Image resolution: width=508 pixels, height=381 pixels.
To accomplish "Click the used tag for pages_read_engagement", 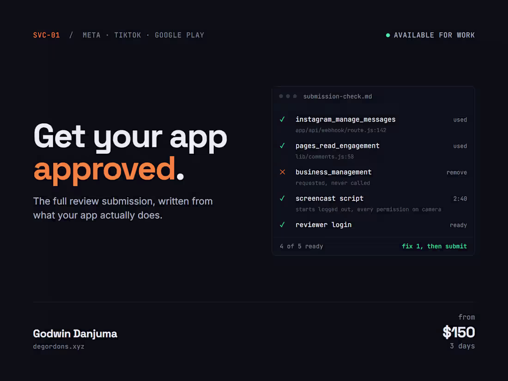I will (x=460, y=146).
